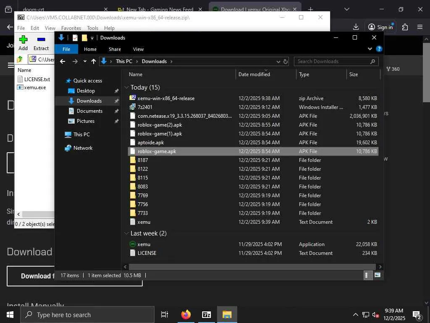Open 7-Zip Tools menu

(92, 28)
